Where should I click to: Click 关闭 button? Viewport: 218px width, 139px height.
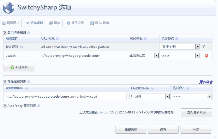(x=196, y=130)
